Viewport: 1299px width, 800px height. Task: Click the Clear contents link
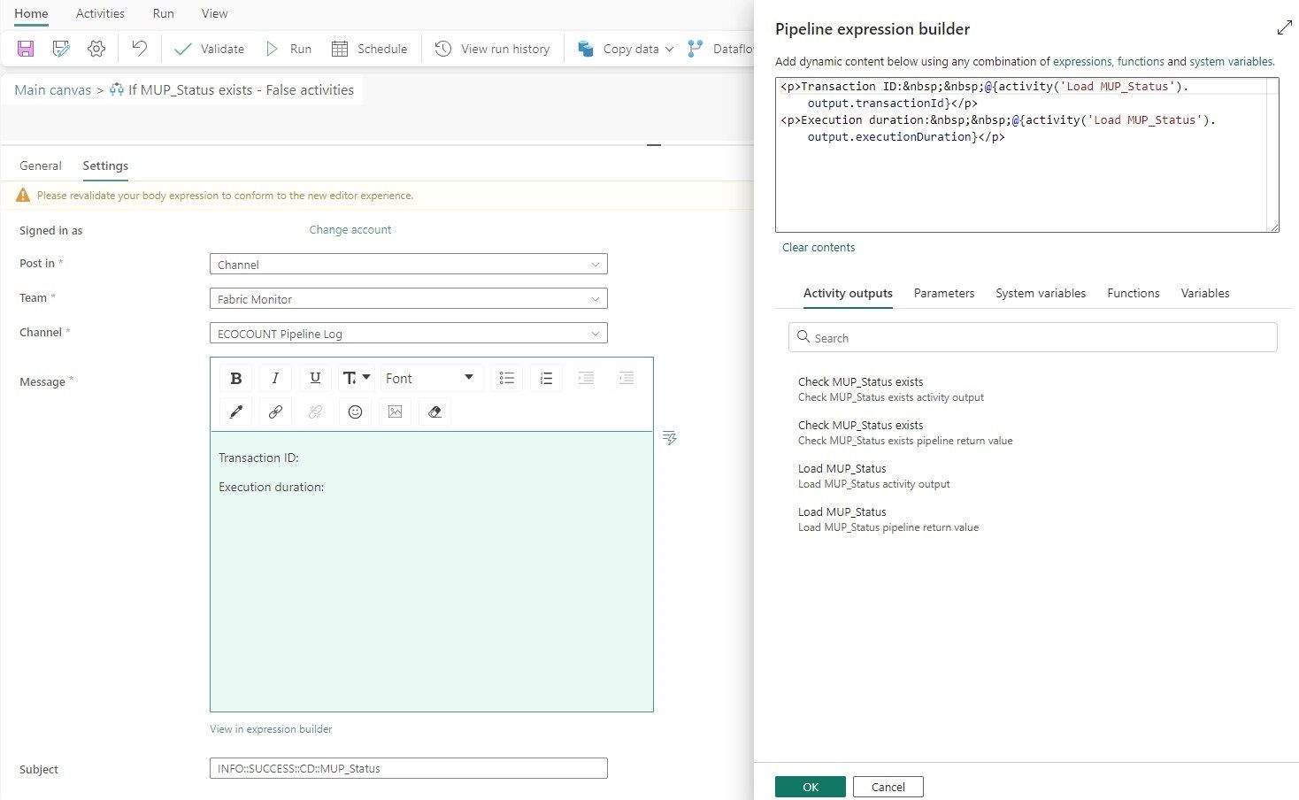pyautogui.click(x=819, y=248)
